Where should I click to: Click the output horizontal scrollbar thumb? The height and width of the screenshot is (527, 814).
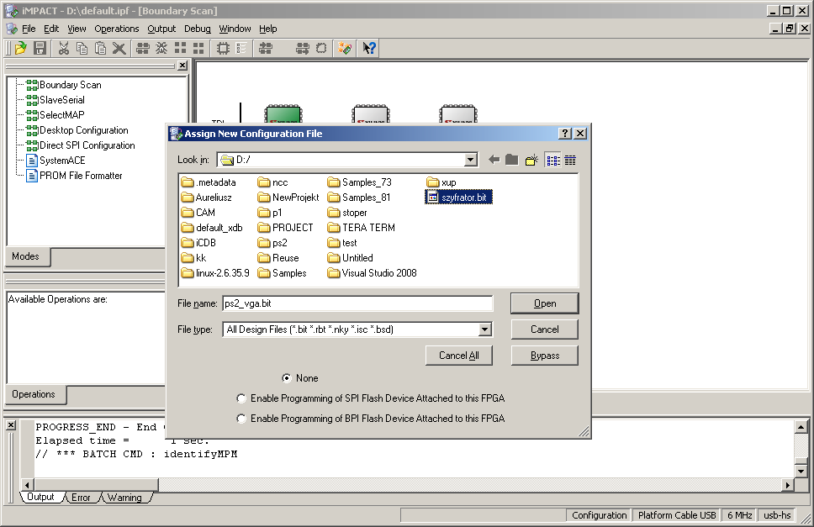96,485
